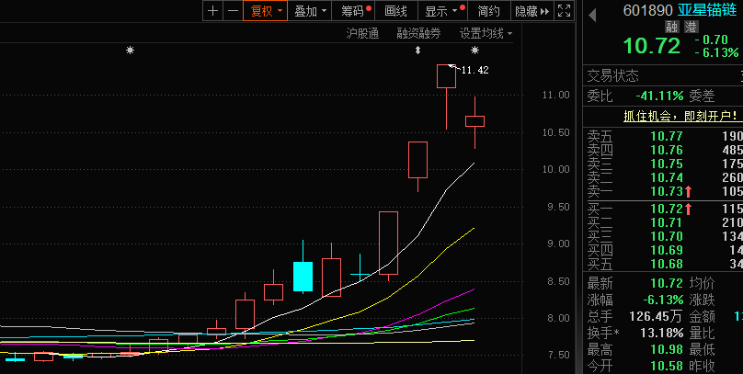This screenshot has height=374, width=743.
Task: Select the 沪股通 tab
Action: [361, 33]
